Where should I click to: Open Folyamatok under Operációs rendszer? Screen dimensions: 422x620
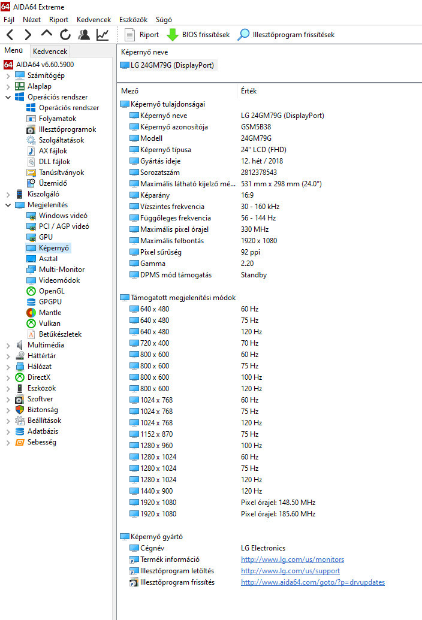tap(52, 119)
